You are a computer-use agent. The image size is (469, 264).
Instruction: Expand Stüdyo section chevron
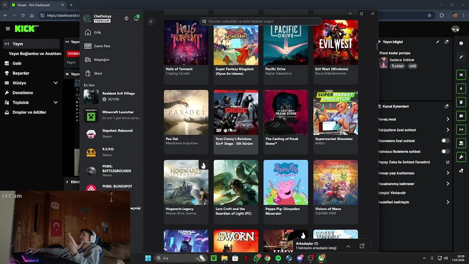pyautogui.click(x=56, y=83)
